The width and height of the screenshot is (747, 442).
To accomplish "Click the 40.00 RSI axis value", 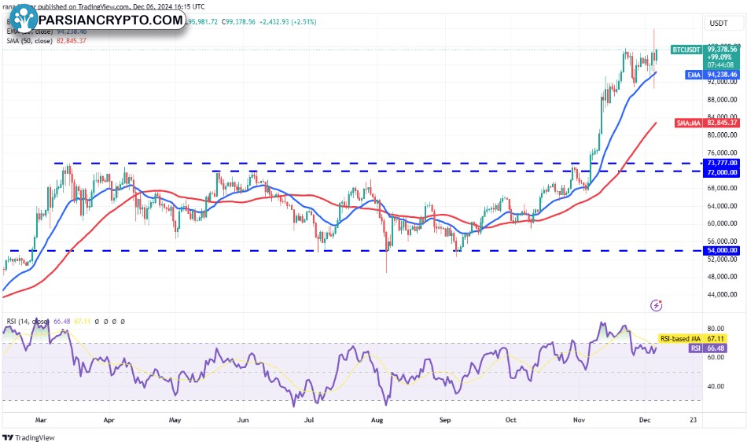I will tap(716, 386).
